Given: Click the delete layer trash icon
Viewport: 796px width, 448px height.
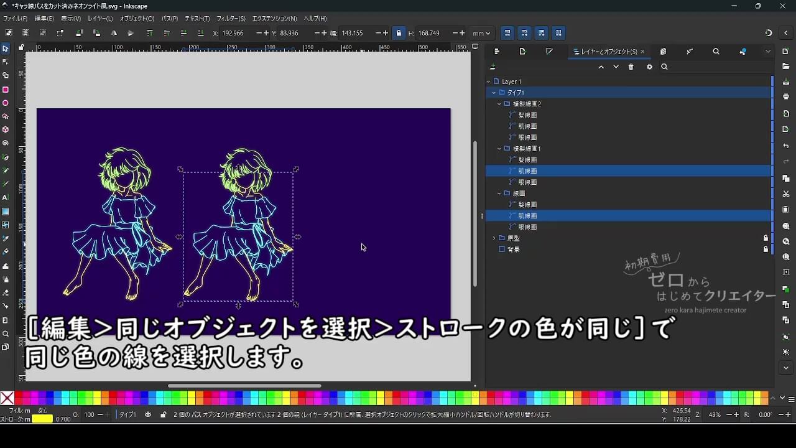Looking at the screenshot, I should tap(631, 67).
